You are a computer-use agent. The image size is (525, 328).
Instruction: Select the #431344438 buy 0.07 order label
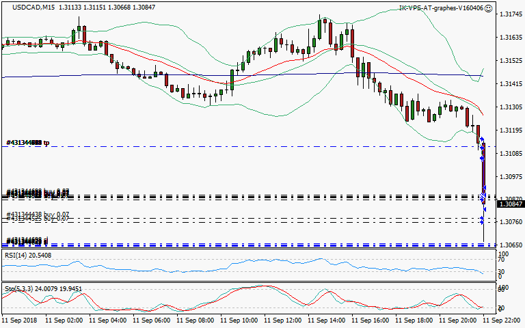(38, 214)
